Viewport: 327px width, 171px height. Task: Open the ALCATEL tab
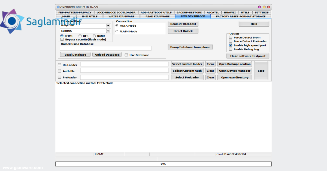point(213,12)
